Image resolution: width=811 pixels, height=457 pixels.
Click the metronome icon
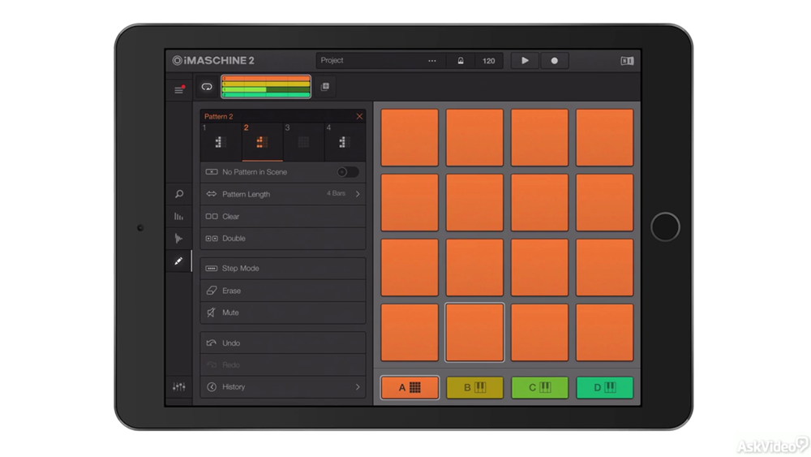click(x=461, y=61)
